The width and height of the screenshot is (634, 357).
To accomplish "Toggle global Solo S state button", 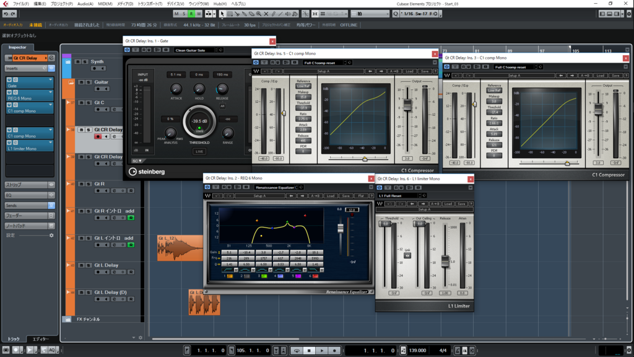I will [183, 14].
